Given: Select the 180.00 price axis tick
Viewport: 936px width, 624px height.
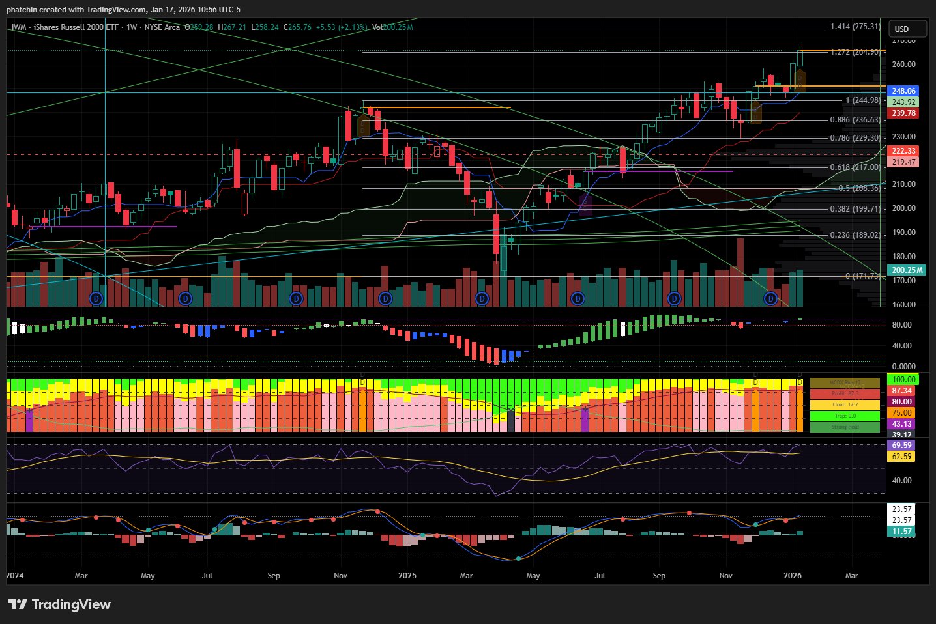Looking at the screenshot, I should [x=904, y=257].
